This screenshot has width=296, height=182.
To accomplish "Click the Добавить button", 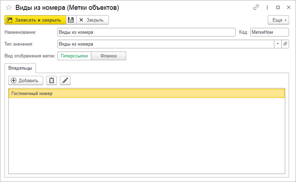I will [x=25, y=81].
